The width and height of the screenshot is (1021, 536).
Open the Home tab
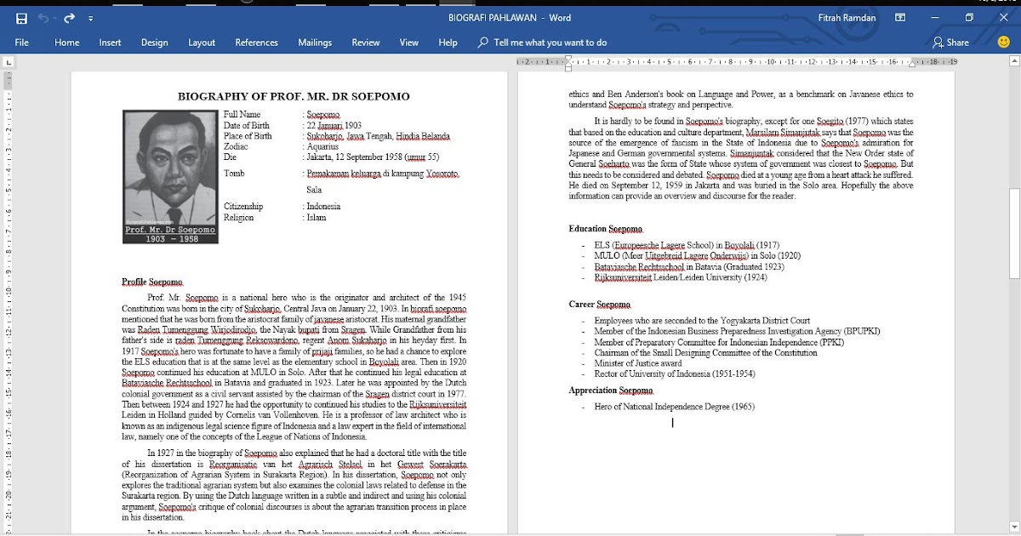pyautogui.click(x=67, y=43)
